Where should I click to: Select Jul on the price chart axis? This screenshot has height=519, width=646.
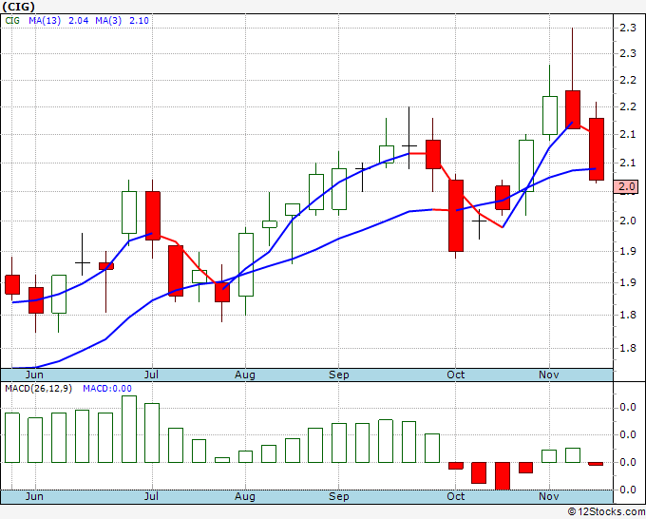(151, 375)
